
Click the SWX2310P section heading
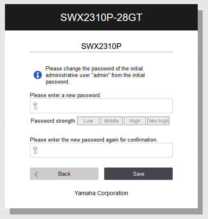101,46
